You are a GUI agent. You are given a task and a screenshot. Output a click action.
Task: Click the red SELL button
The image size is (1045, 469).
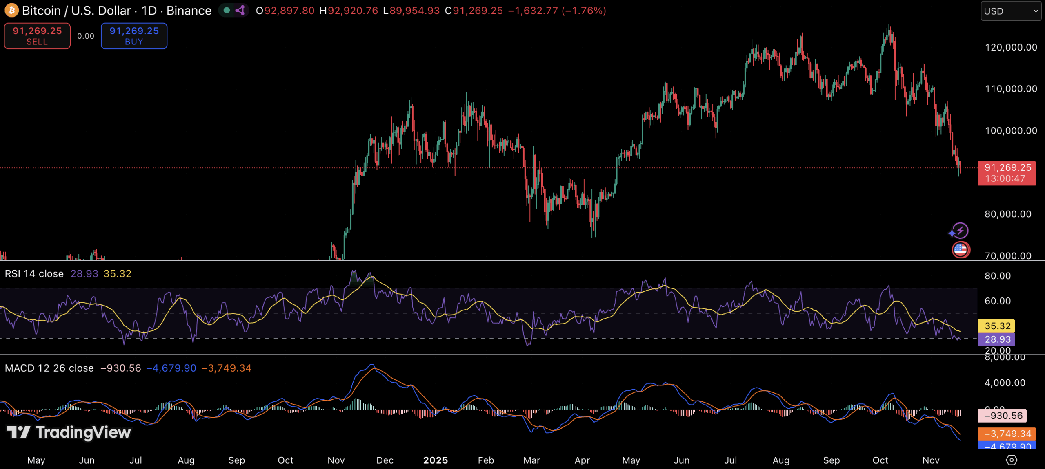(37, 36)
